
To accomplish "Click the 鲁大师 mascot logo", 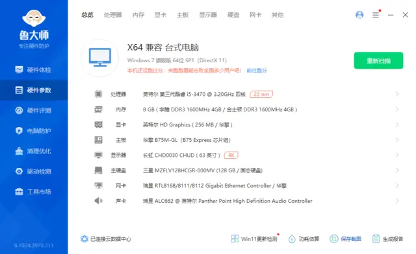I will coord(34,18).
